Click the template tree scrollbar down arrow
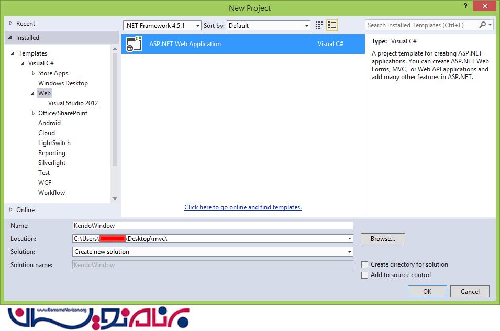Viewport: 500px width, 331px height. coord(115,198)
